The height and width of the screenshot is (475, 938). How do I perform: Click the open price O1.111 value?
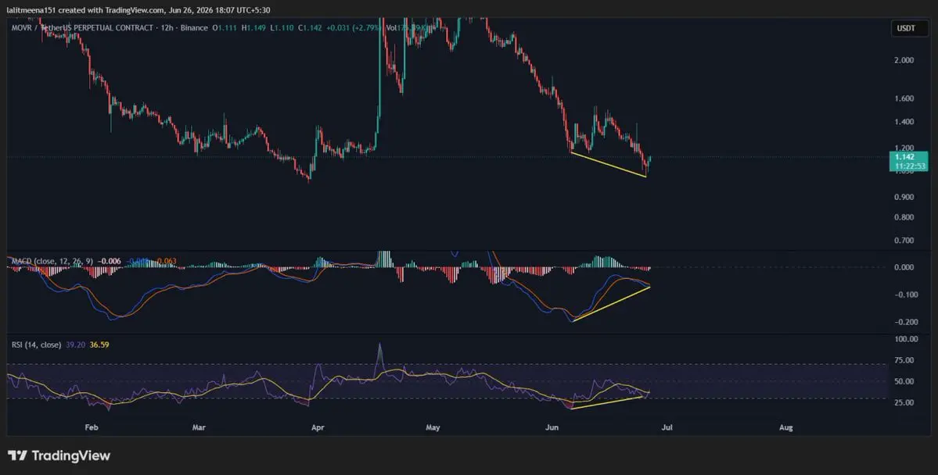pyautogui.click(x=225, y=28)
